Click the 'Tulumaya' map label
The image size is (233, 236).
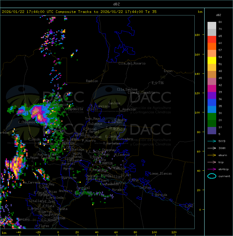(x=95, y=124)
